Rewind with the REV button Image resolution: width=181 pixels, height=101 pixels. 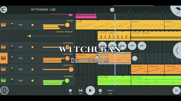(80, 91)
